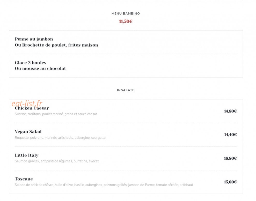The width and height of the screenshot is (256, 201).
Task: Click the 14,40€ Vegan Salad price
Action: (x=230, y=135)
